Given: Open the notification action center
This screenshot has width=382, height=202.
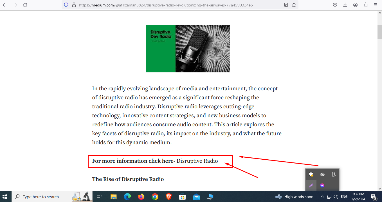Looking at the screenshot, I should [374, 197].
